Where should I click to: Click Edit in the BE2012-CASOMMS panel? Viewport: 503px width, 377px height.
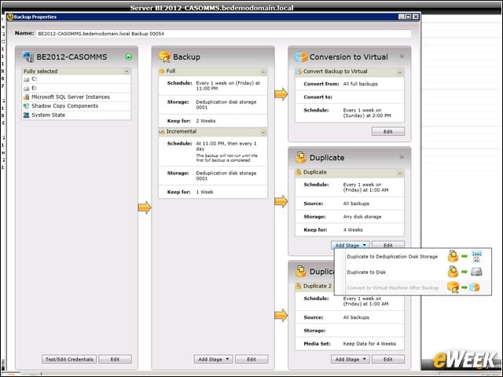[115, 360]
